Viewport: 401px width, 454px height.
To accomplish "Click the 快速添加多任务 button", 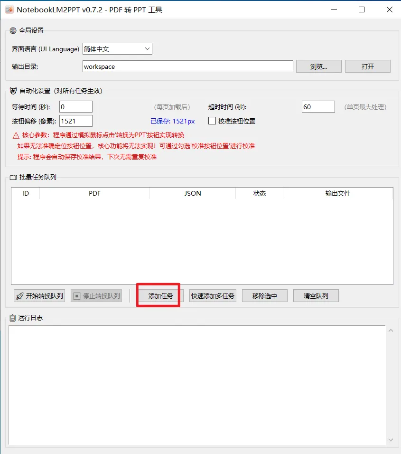I will click(x=213, y=295).
